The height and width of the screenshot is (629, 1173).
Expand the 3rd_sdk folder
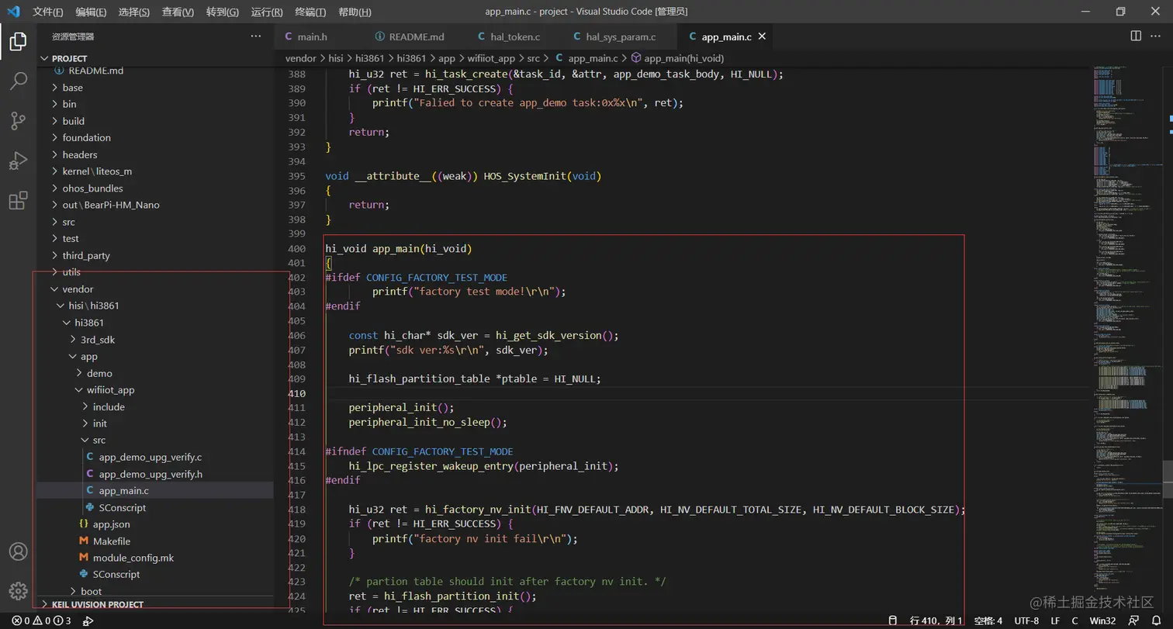155,339
